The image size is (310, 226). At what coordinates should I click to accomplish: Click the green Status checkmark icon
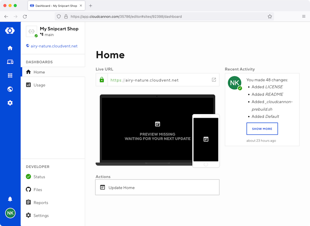(x=29, y=176)
